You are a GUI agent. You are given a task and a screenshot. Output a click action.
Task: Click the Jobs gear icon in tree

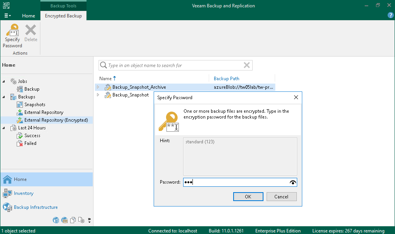coord(13,81)
